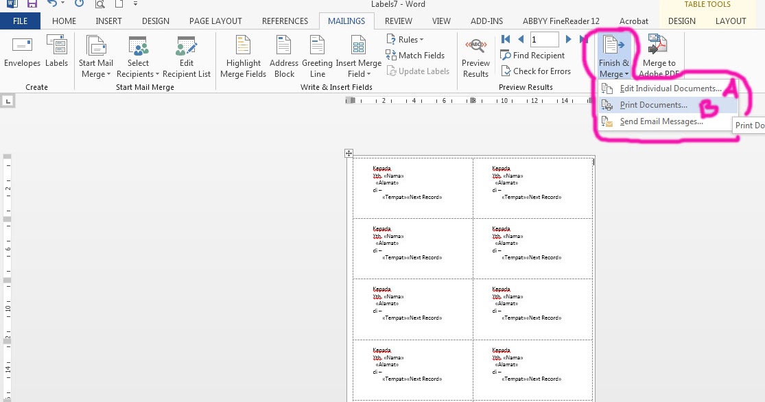The width and height of the screenshot is (765, 402).
Task: Click the Address Block icon
Action: click(284, 57)
